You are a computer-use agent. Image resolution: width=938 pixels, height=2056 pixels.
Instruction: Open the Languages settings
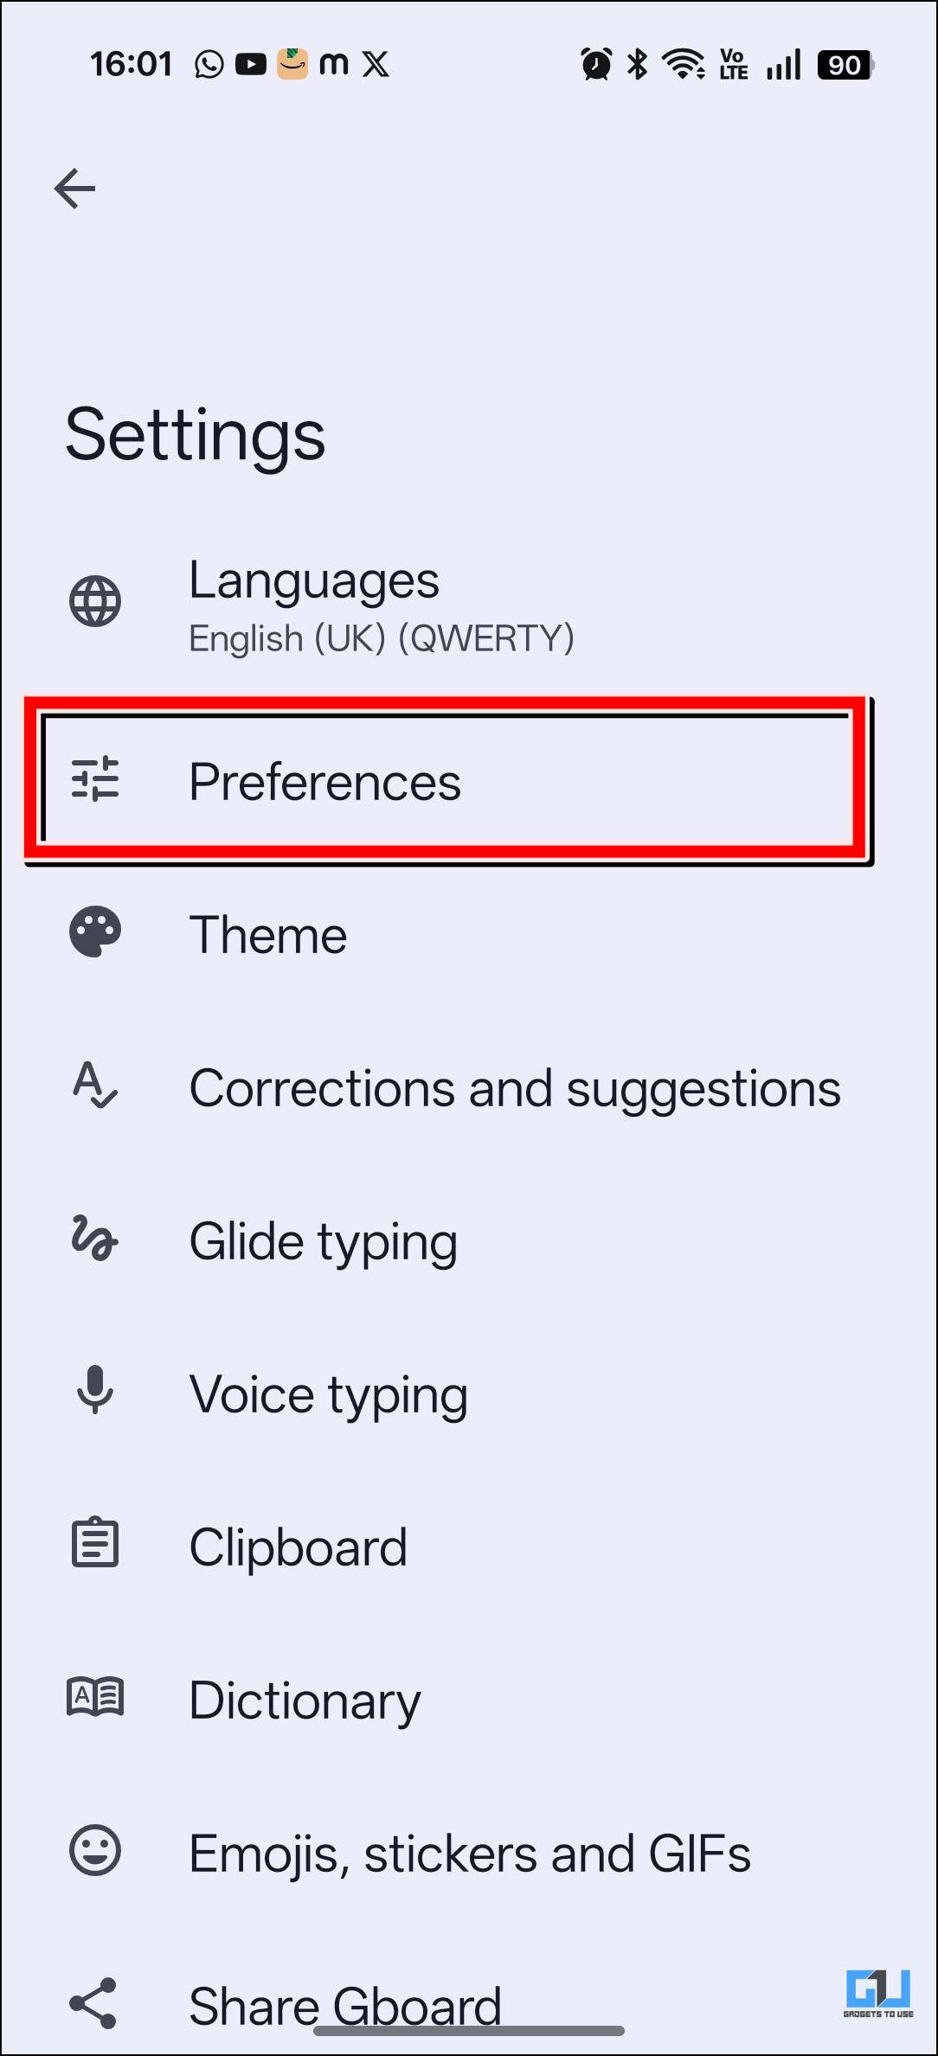click(314, 580)
